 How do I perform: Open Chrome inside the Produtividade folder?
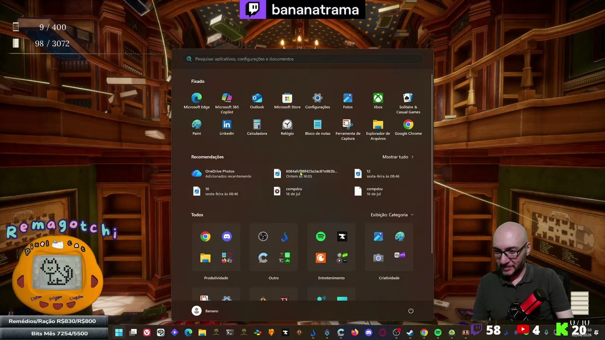click(205, 237)
